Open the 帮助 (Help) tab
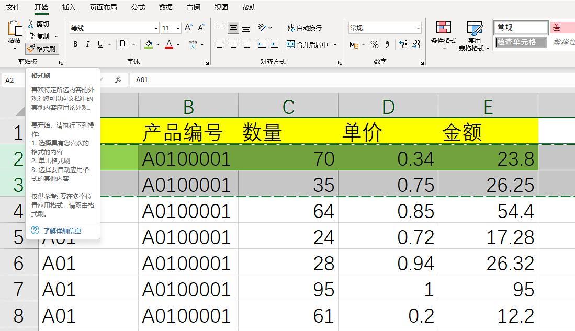The width and height of the screenshot is (575, 331). click(x=249, y=7)
